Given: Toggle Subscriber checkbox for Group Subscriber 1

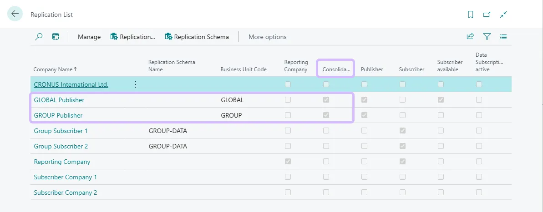Looking at the screenshot, I should (x=402, y=131).
